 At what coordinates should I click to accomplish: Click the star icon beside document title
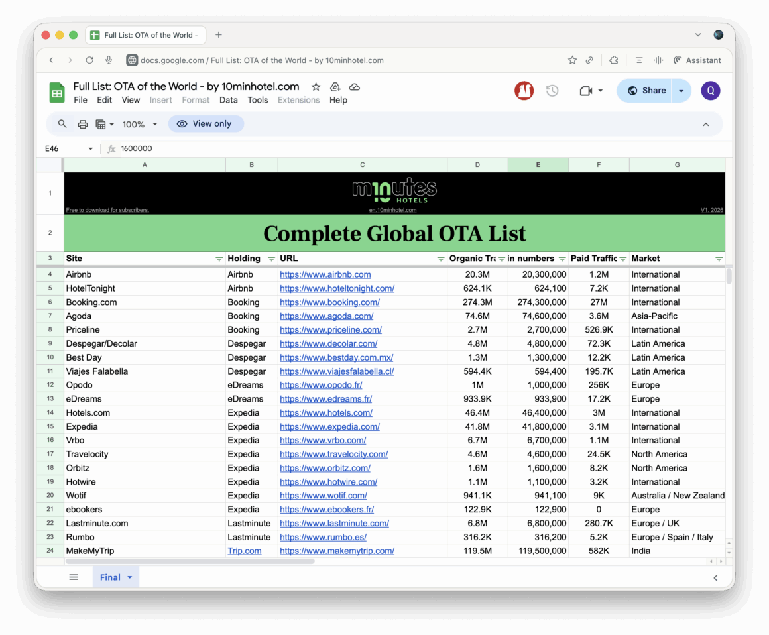coord(316,87)
